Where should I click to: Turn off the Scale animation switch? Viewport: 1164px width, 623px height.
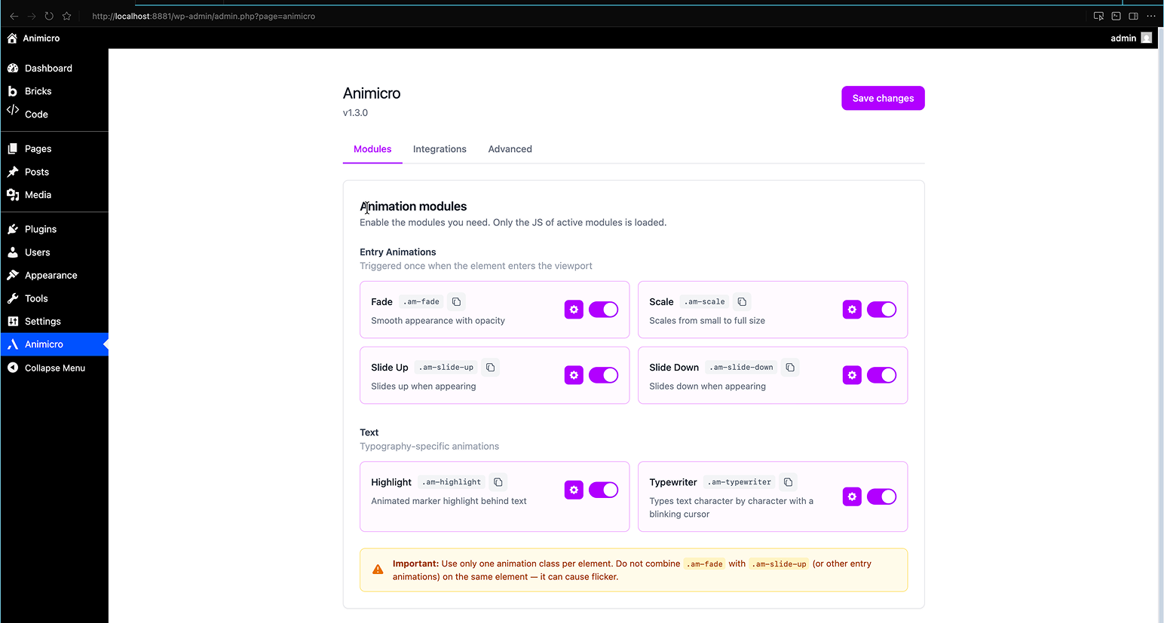tap(881, 310)
